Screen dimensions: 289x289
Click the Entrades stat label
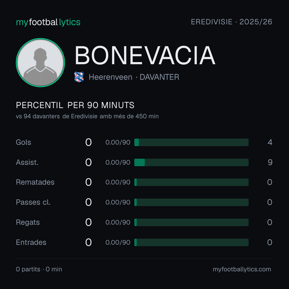point(31,242)
